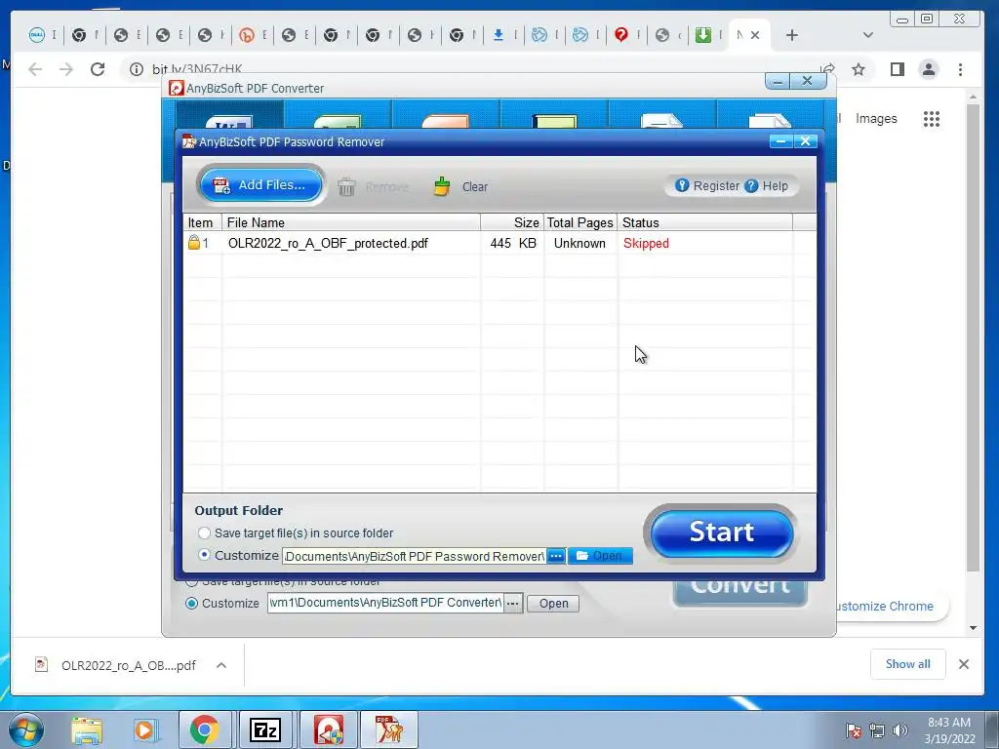
Task: Click Open button in PDF Converter window
Action: click(553, 603)
